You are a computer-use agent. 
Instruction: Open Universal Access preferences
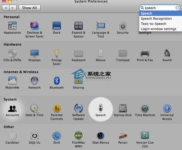pos(167,109)
